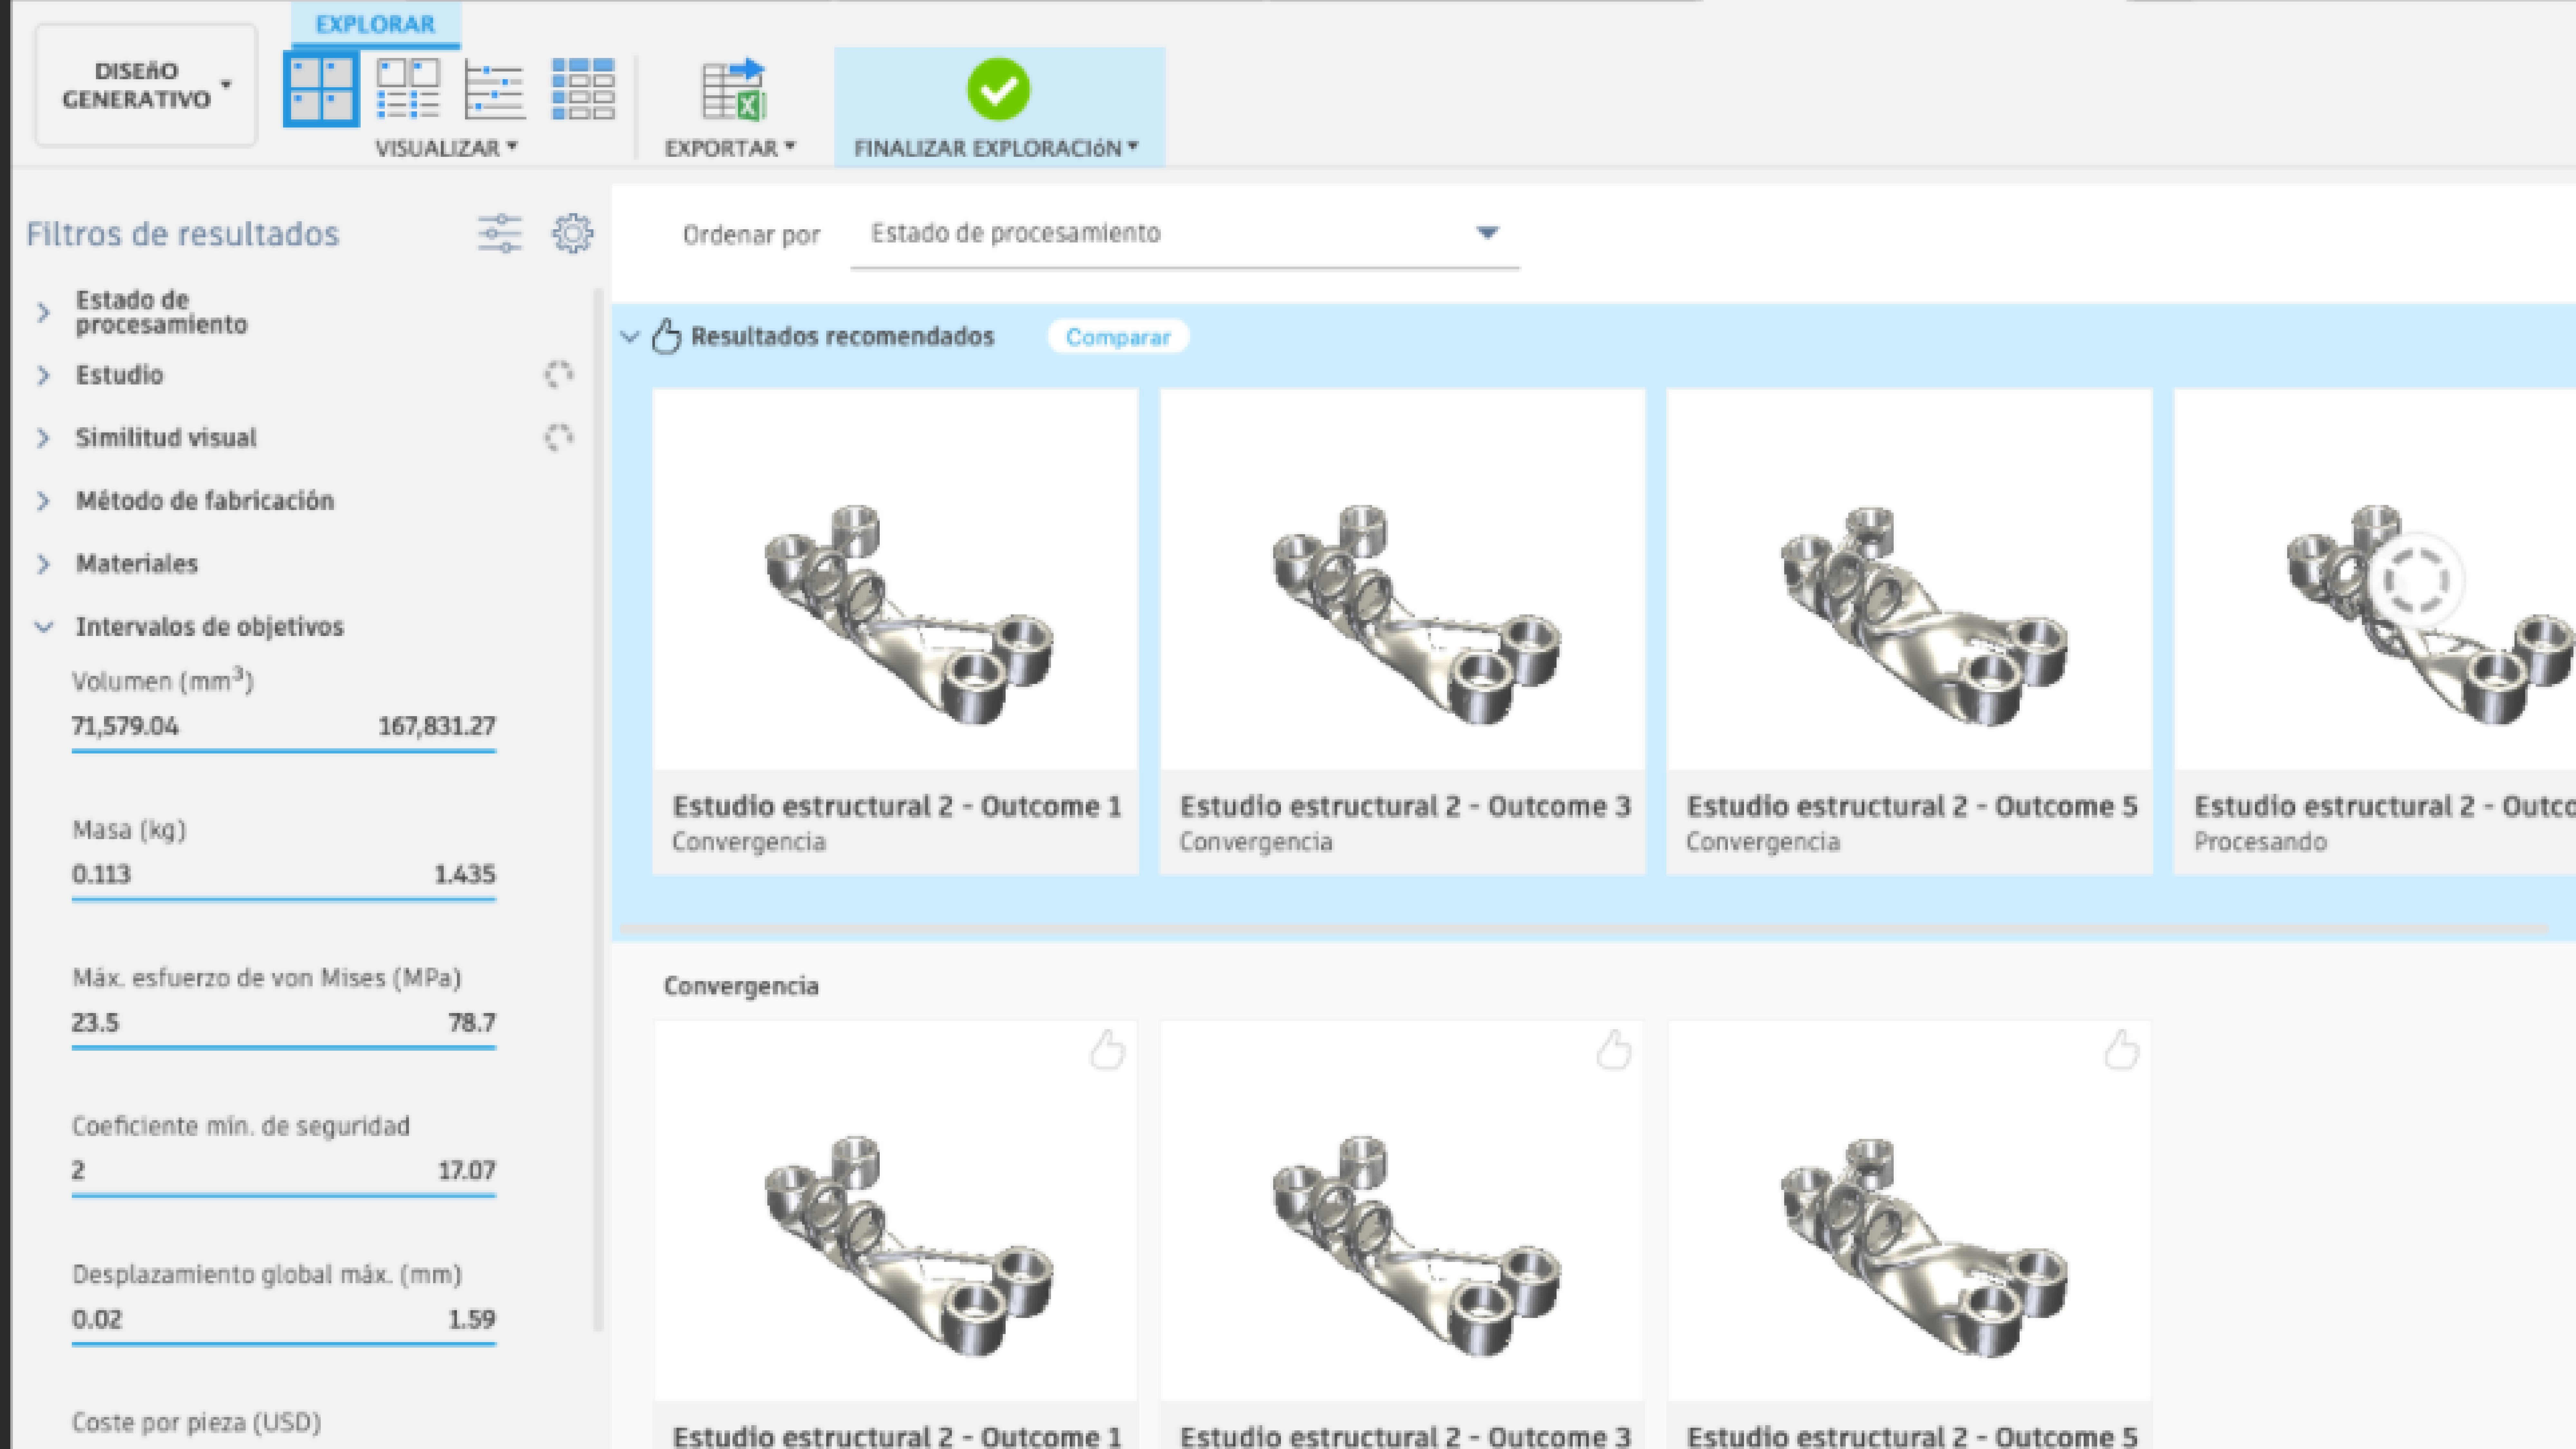Open recommended Outcome 3 thumbnail
The width and height of the screenshot is (2576, 1449).
pos(1402,580)
